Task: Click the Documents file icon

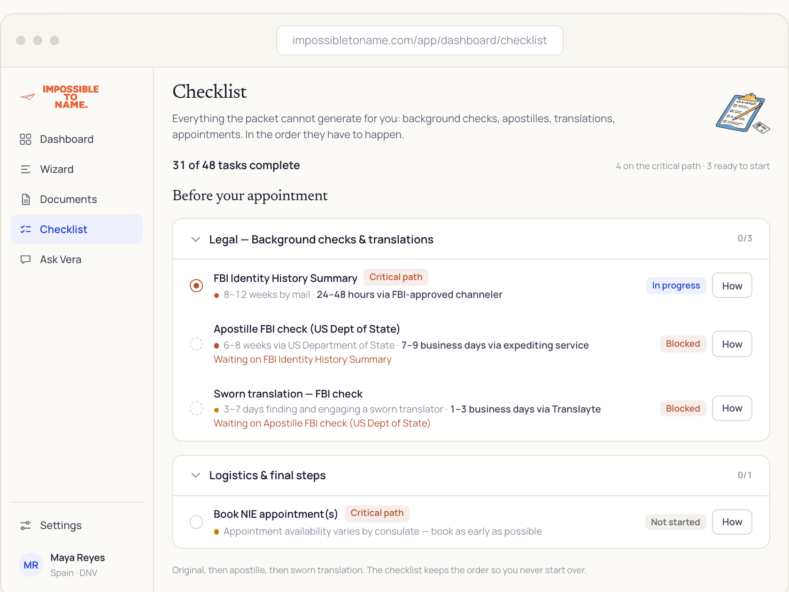Action: point(26,199)
